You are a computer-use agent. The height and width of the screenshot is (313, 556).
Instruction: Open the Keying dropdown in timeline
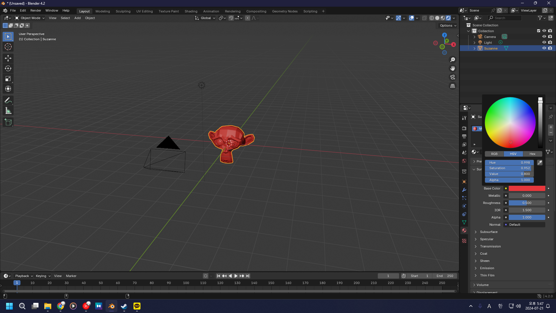click(x=43, y=276)
